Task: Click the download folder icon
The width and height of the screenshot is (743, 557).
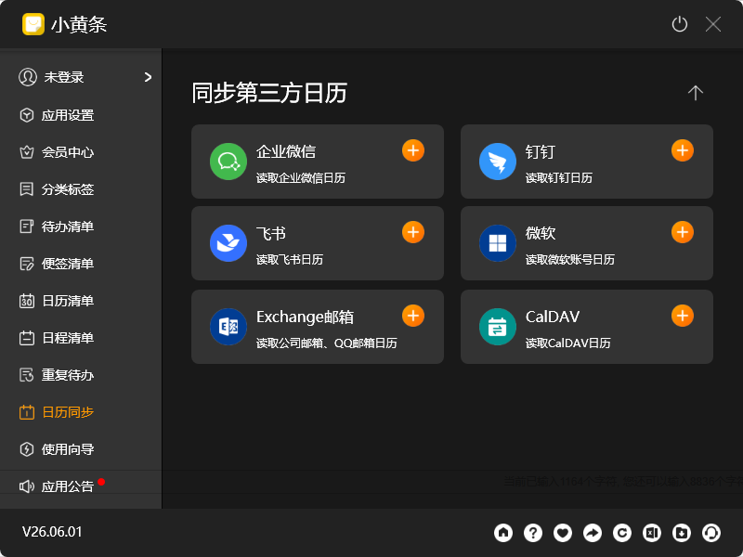Action: [682, 532]
